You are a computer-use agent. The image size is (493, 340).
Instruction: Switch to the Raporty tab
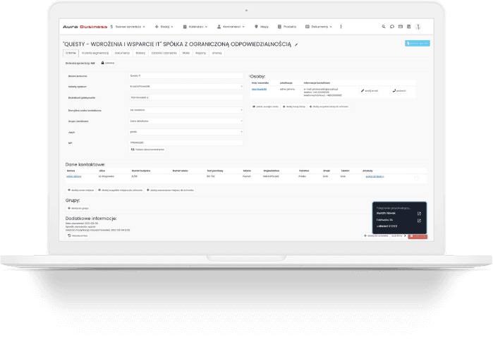click(x=200, y=53)
